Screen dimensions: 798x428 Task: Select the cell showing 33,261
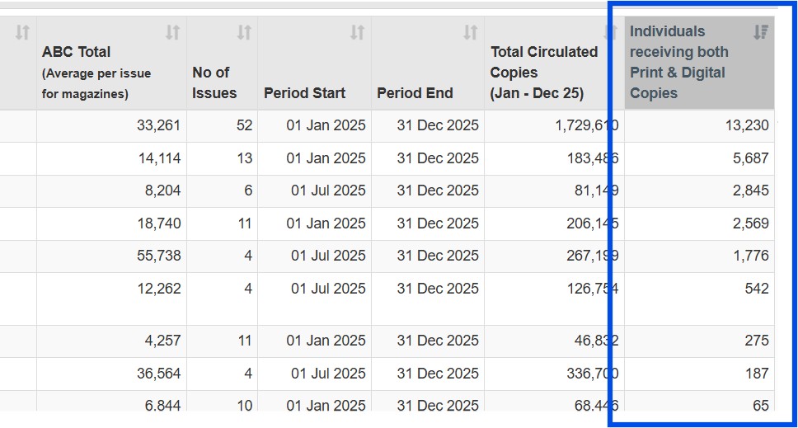(160, 125)
